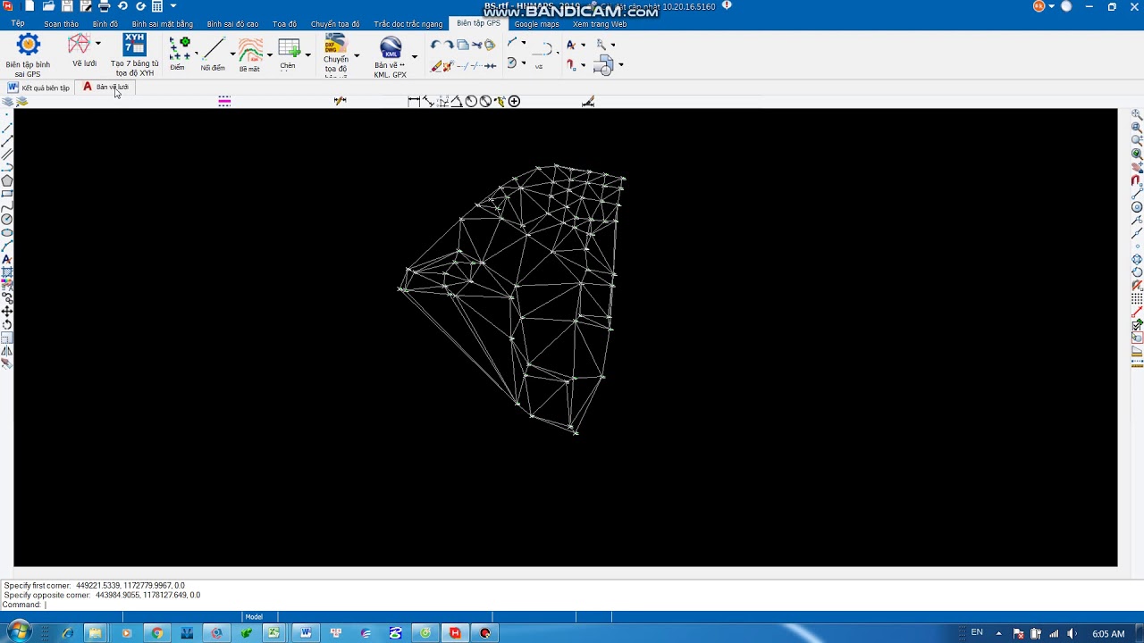1144x643 pixels.
Task: Open Chuyển tọa độ DXF DWG tool
Action: [x=336, y=55]
